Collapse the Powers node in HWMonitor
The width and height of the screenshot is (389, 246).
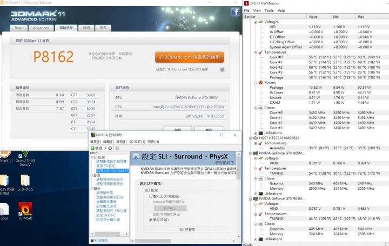(256, 83)
